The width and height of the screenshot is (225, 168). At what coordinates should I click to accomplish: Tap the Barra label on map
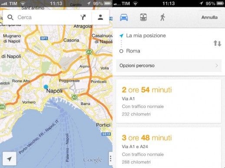tap(85, 104)
